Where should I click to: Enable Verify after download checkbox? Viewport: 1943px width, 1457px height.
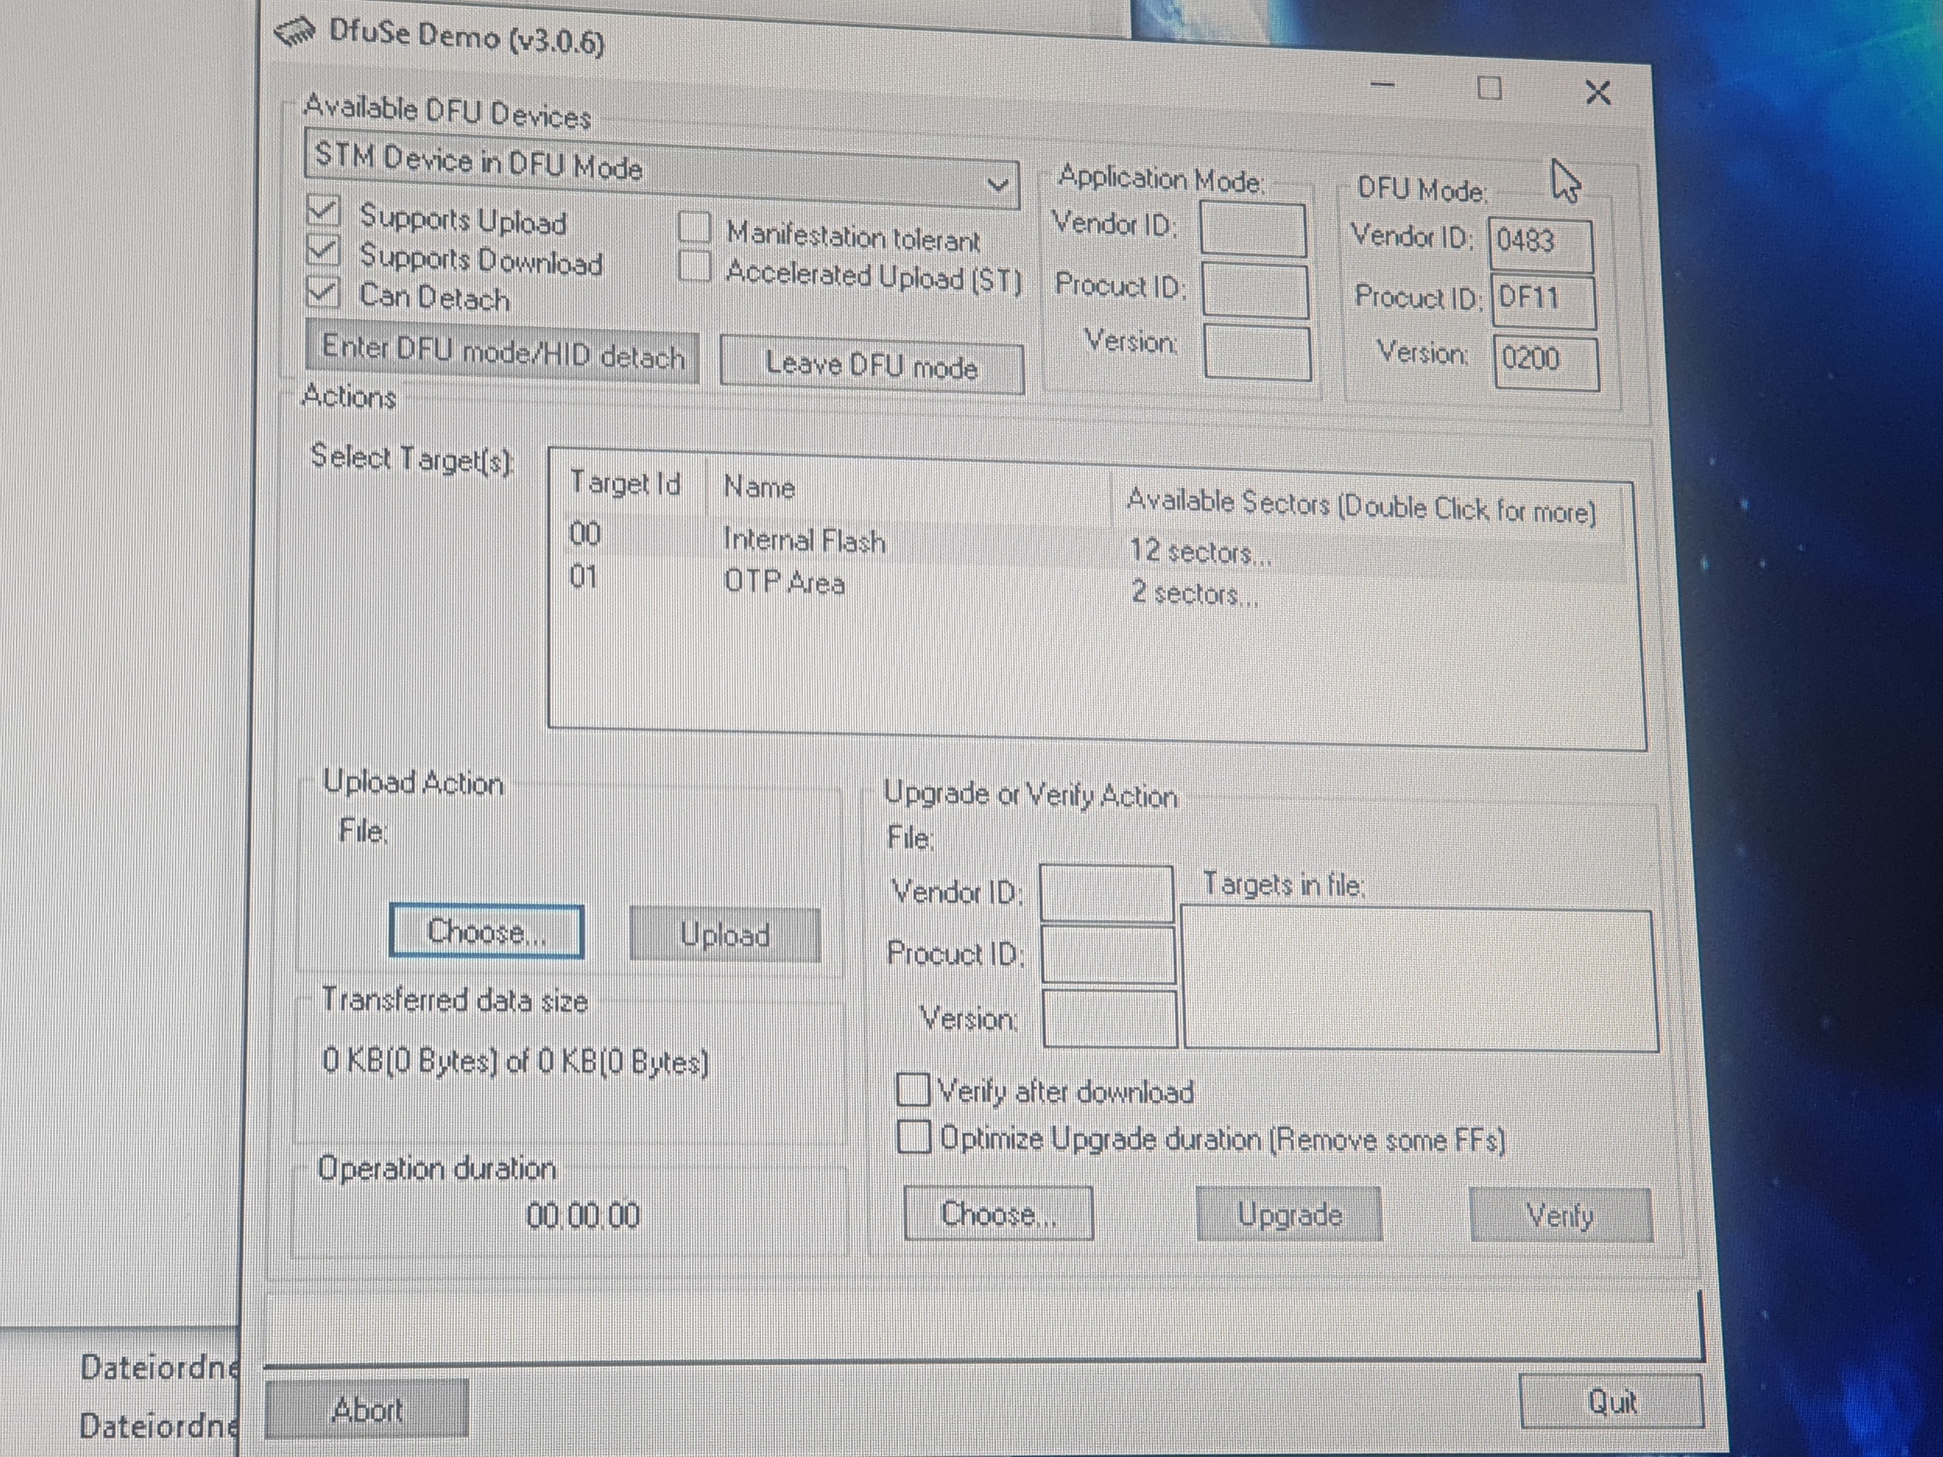913,1089
